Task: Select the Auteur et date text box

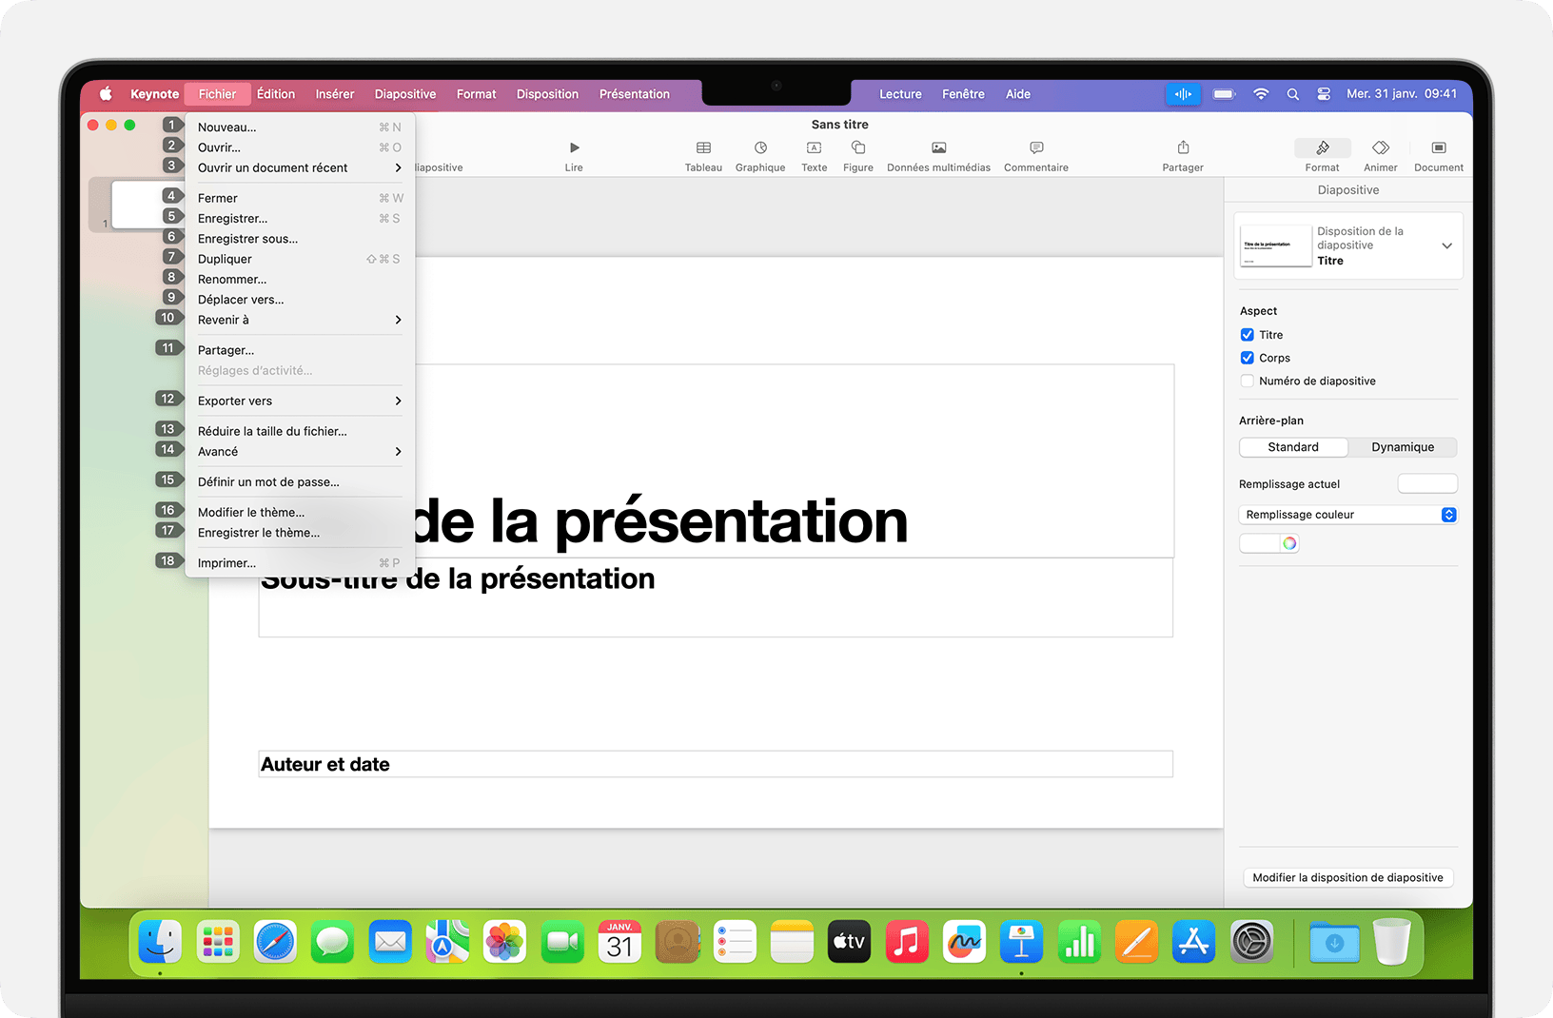Action: pos(716,764)
